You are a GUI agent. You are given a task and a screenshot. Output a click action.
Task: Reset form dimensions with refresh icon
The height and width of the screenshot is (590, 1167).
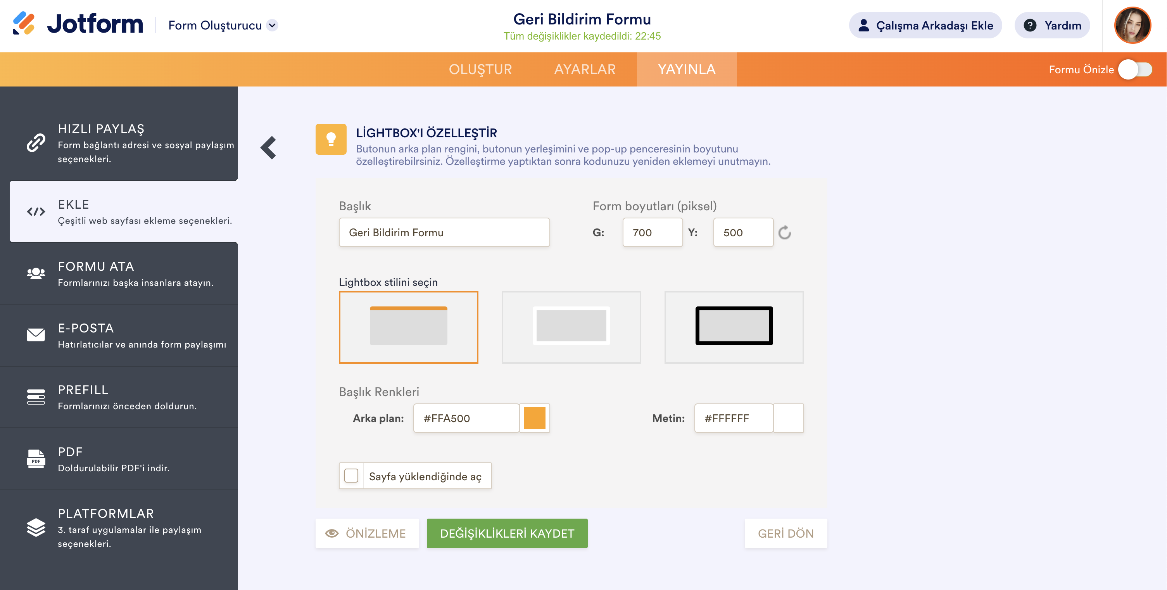click(x=784, y=233)
